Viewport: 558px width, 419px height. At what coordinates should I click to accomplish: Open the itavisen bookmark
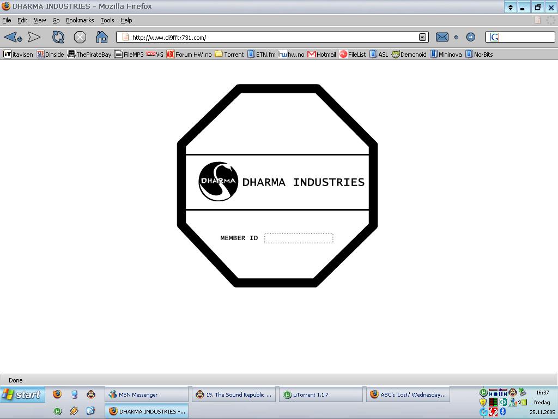pyautogui.click(x=18, y=55)
